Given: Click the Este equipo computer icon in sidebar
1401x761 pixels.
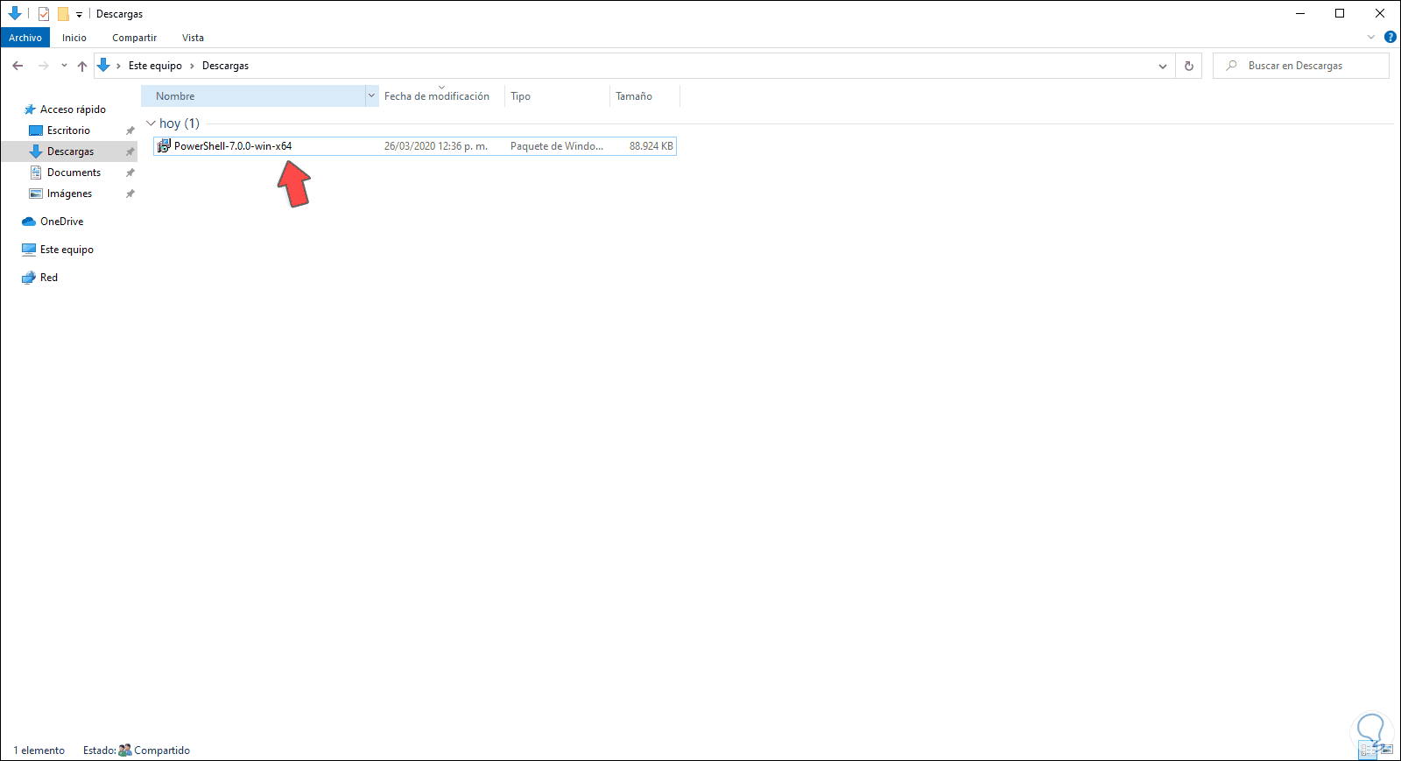Looking at the screenshot, I should pos(29,250).
